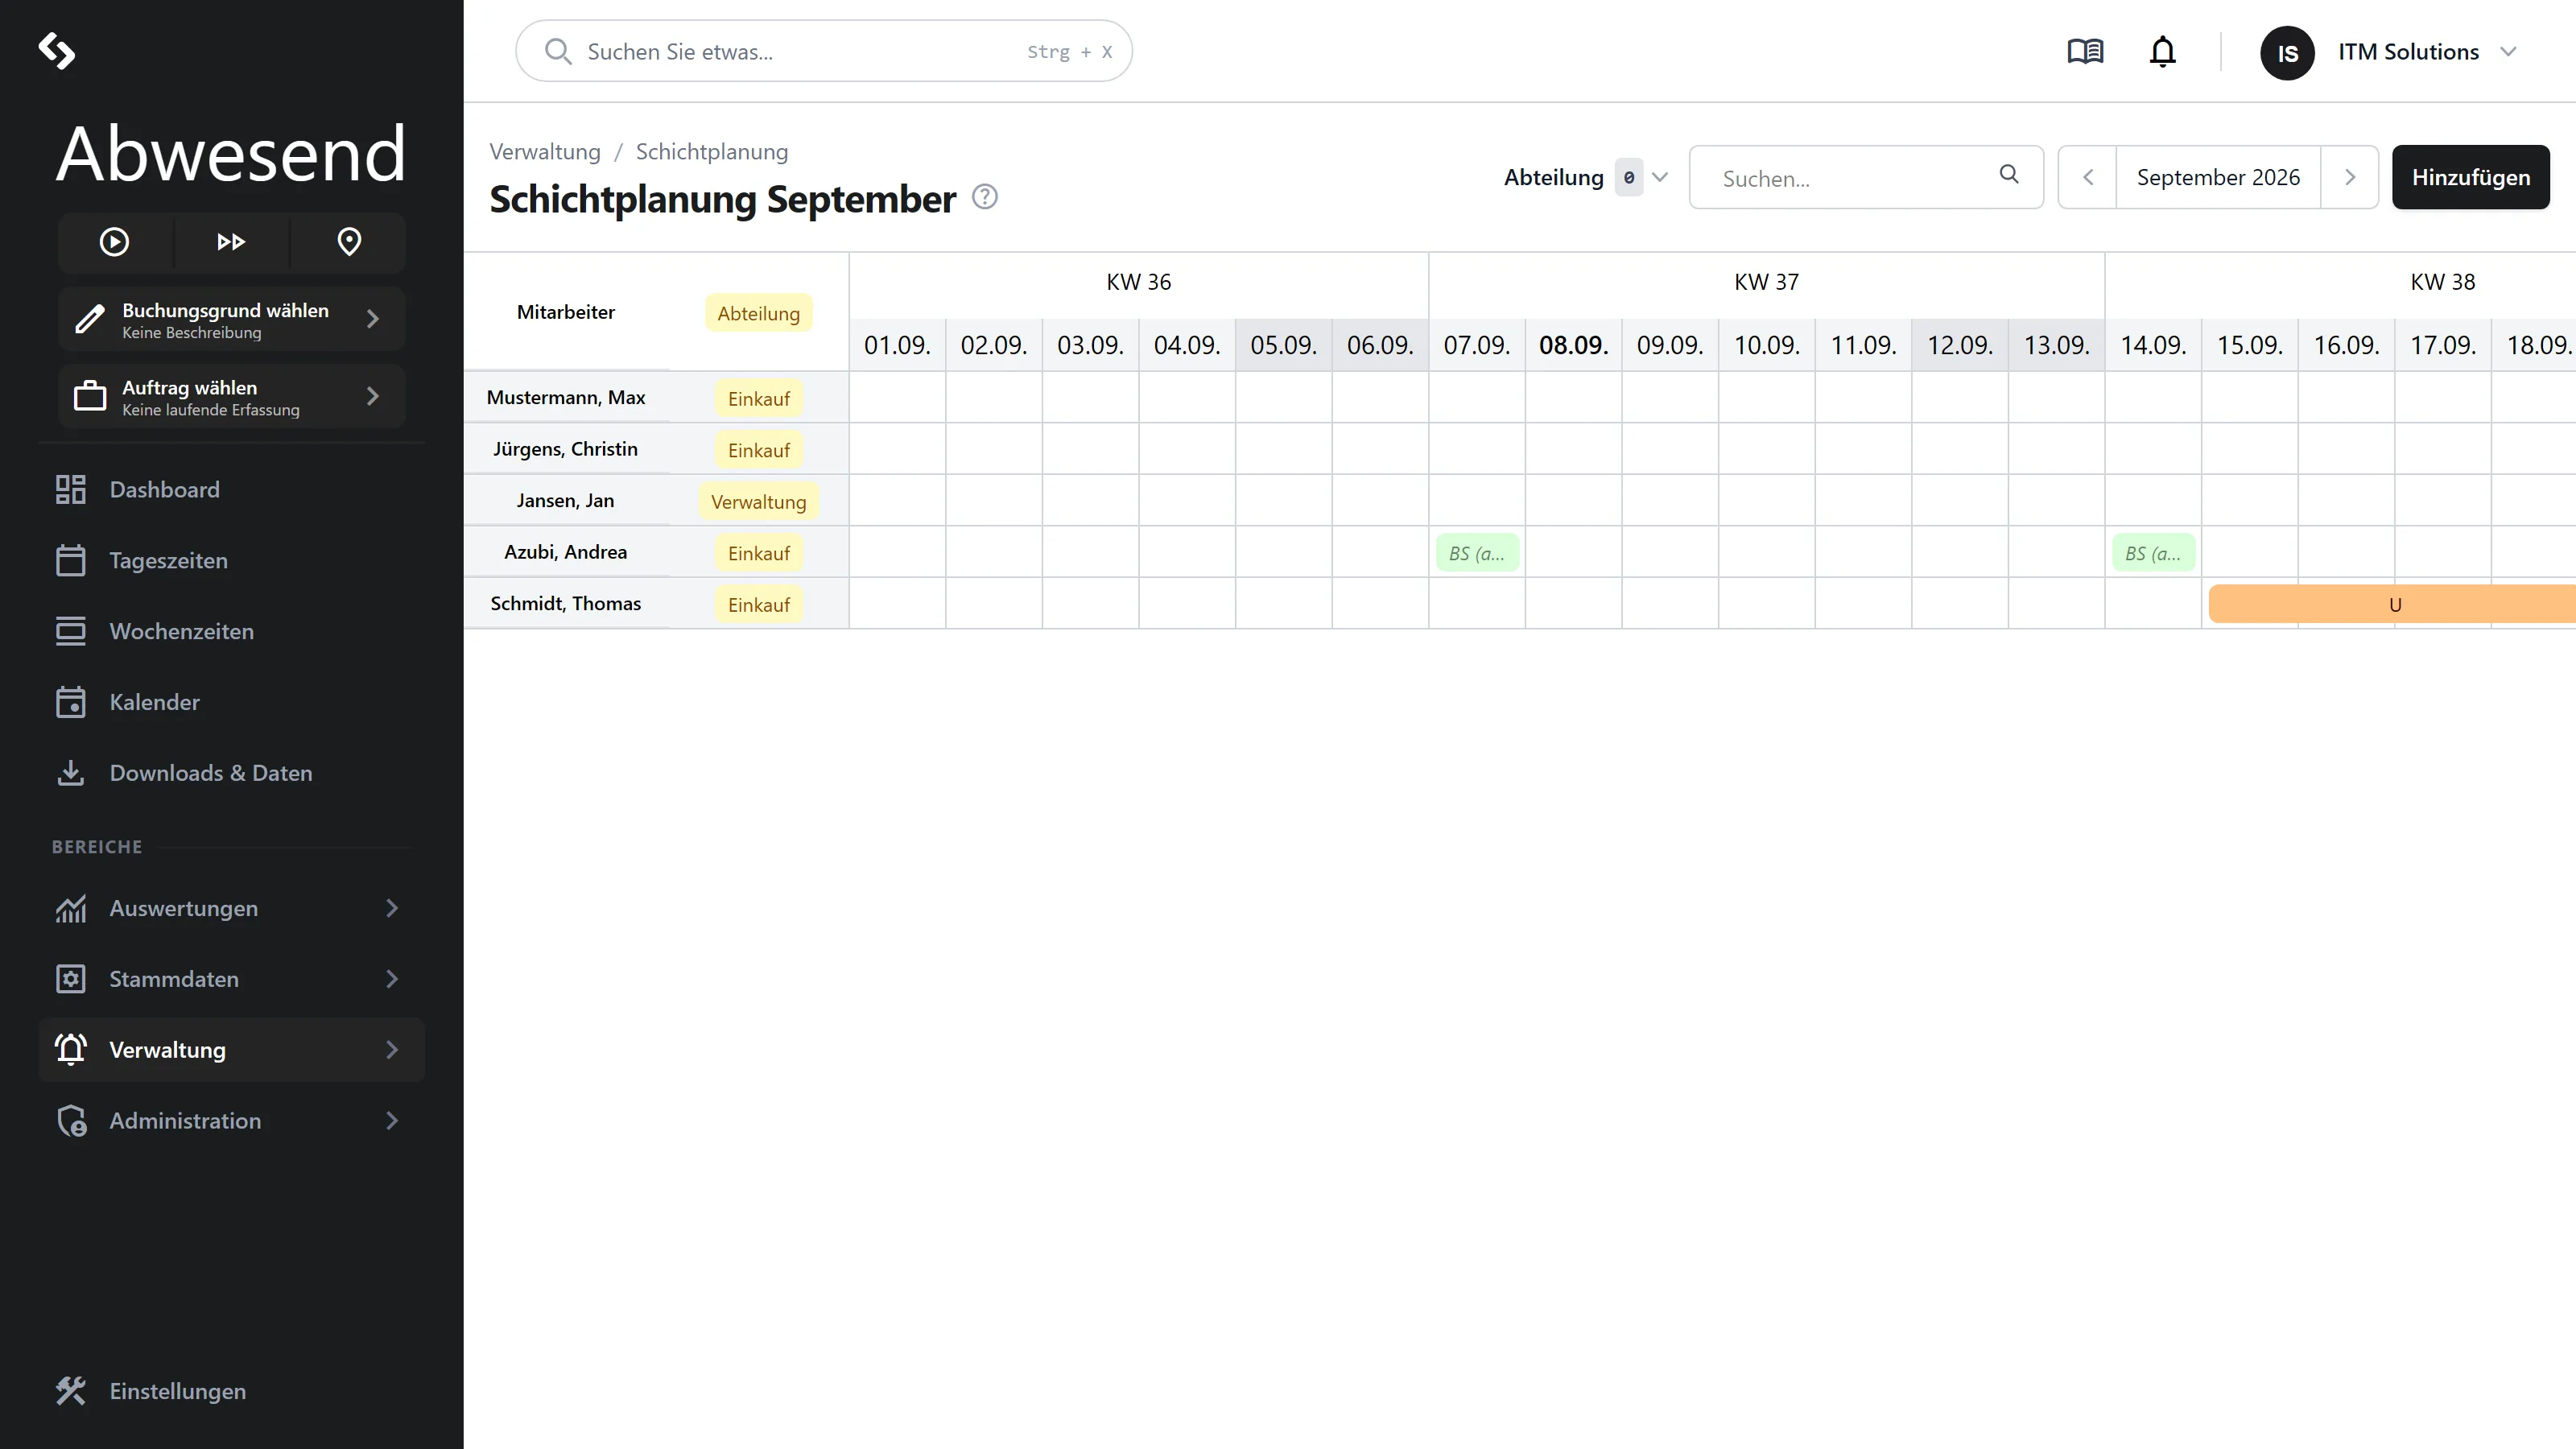Click the employee search field Suchen...
The height and width of the screenshot is (1449, 2576).
[x=1866, y=178]
